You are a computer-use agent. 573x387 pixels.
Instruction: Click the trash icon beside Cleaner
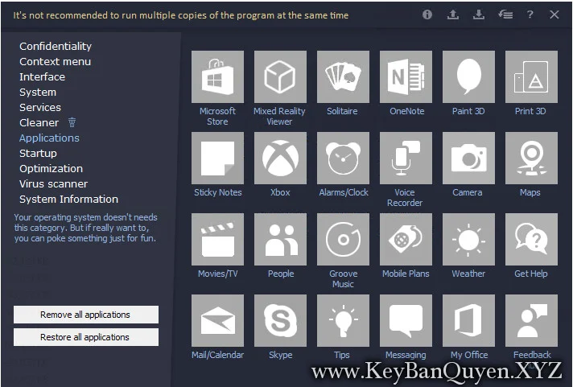pyautogui.click(x=72, y=122)
